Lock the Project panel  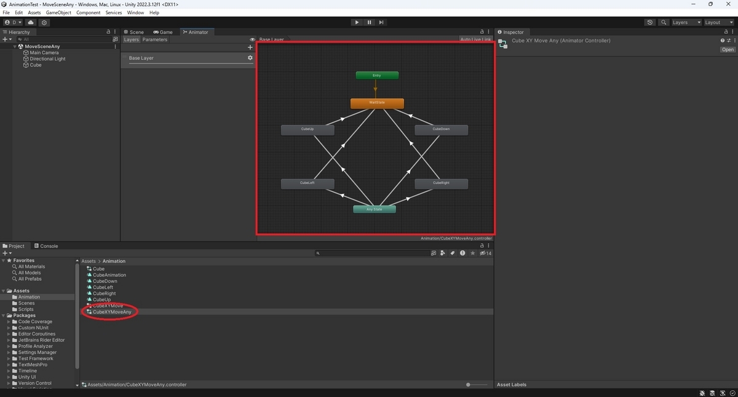click(482, 246)
